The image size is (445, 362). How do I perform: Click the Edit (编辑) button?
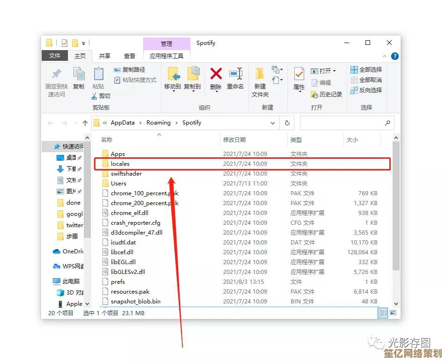tap(321, 82)
